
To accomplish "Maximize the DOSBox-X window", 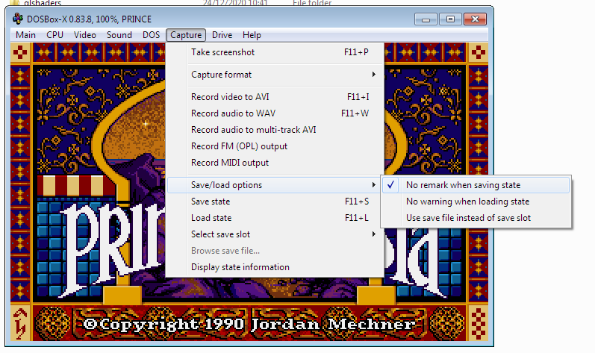I will click(x=450, y=19).
